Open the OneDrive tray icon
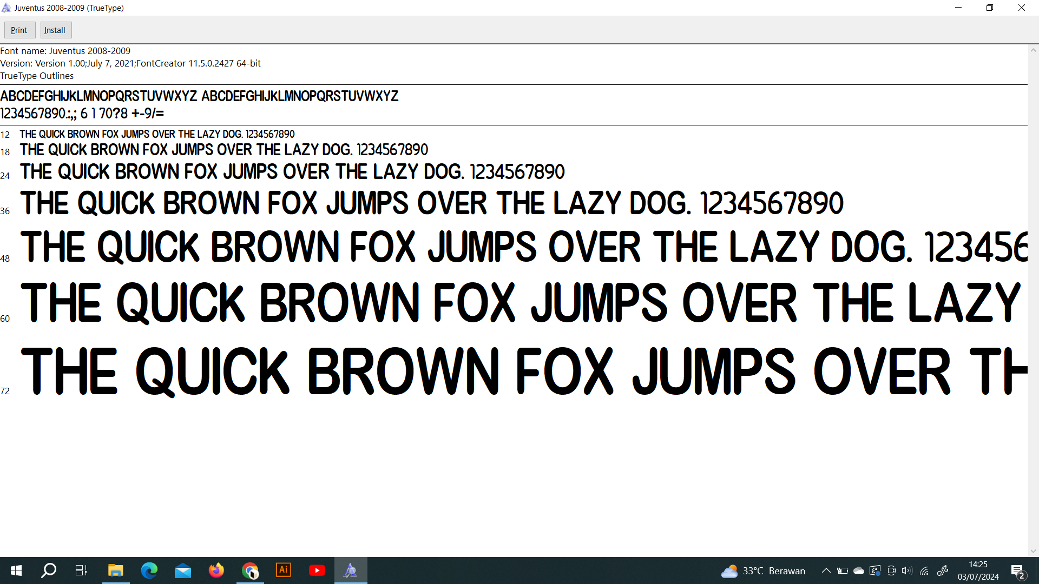 pyautogui.click(x=859, y=570)
